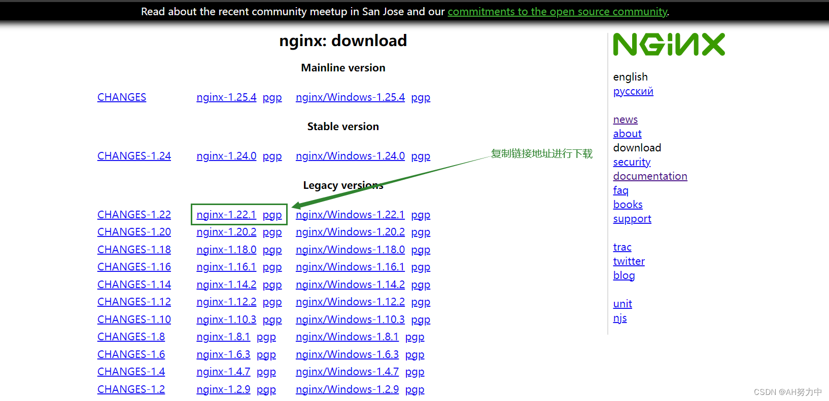This screenshot has width=829, height=401.
Task: Download nginx-1.4.7 source
Action: coord(223,372)
